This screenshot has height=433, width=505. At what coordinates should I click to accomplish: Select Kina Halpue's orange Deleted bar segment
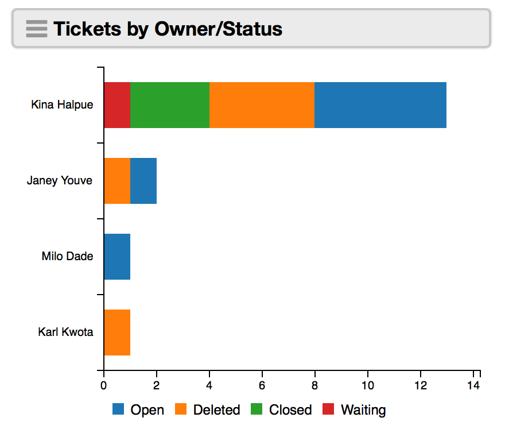coord(262,105)
